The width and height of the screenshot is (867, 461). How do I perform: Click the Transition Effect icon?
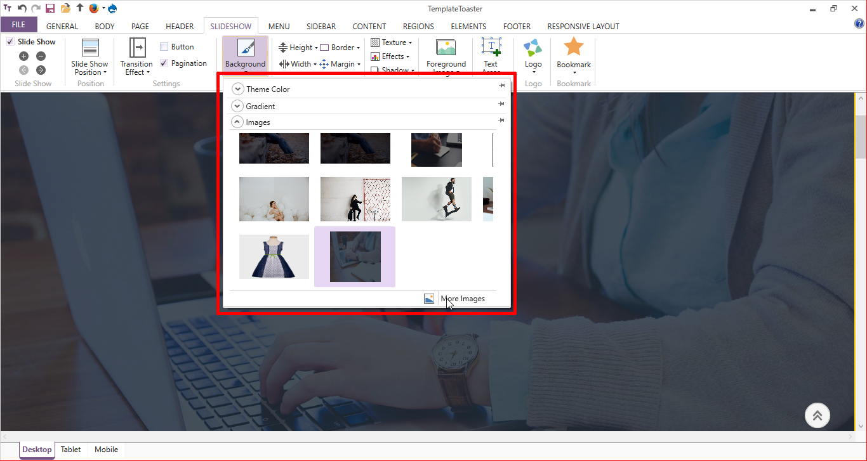point(136,48)
